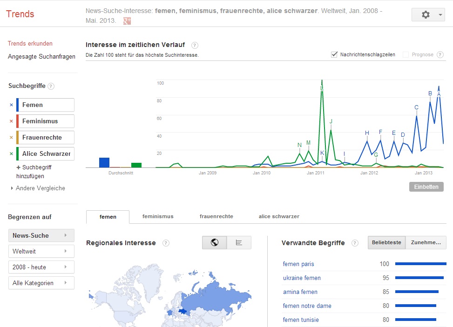Click the red Feminismus color bar

[x=17, y=121]
